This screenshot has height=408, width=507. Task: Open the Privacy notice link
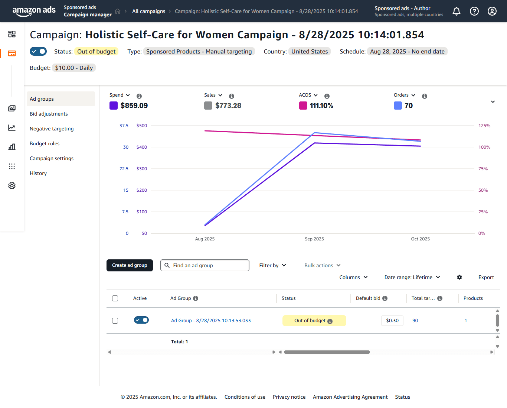coord(289,397)
